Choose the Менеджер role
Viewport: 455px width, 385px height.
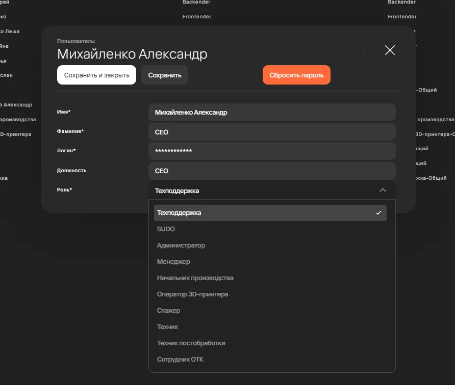coord(270,262)
